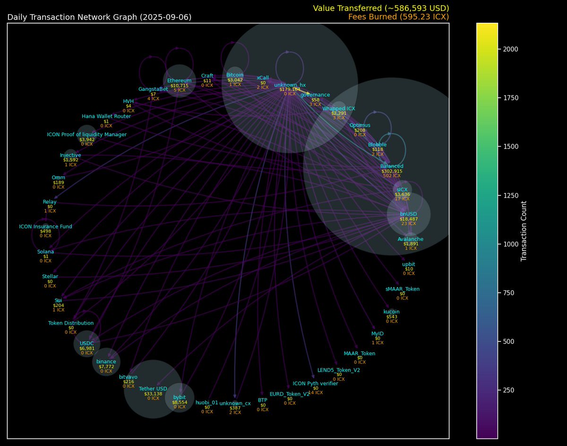Select the upbit node label
The width and height of the screenshot is (567, 446).
click(x=409, y=264)
